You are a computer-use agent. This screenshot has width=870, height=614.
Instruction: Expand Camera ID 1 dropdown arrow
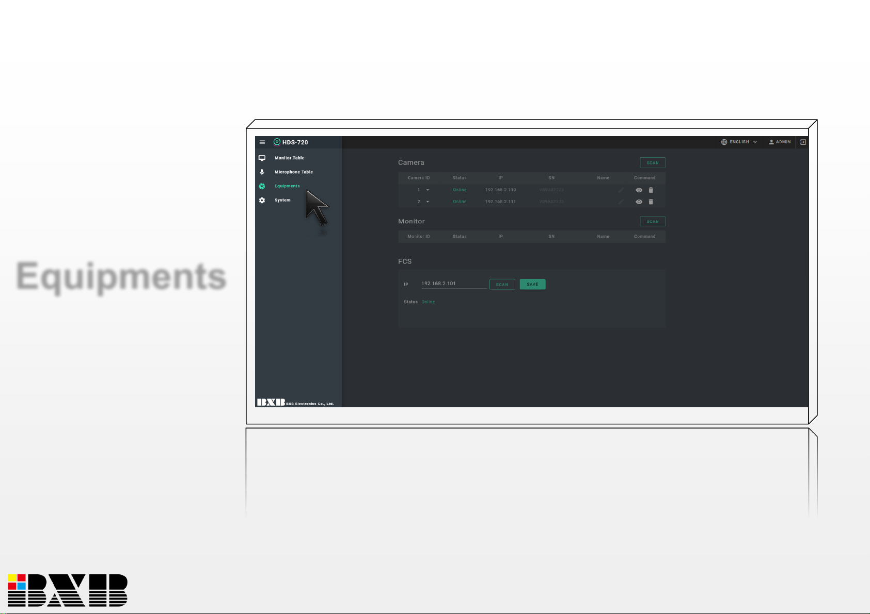coord(428,190)
